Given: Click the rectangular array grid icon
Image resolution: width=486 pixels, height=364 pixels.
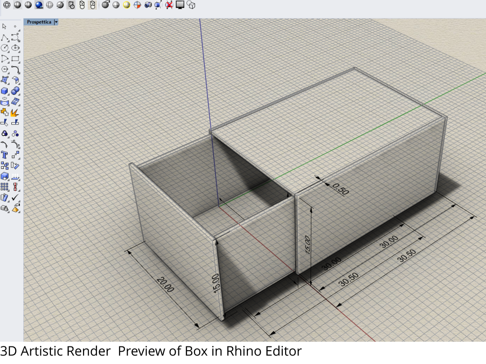Looking at the screenshot, I should 4,187.
